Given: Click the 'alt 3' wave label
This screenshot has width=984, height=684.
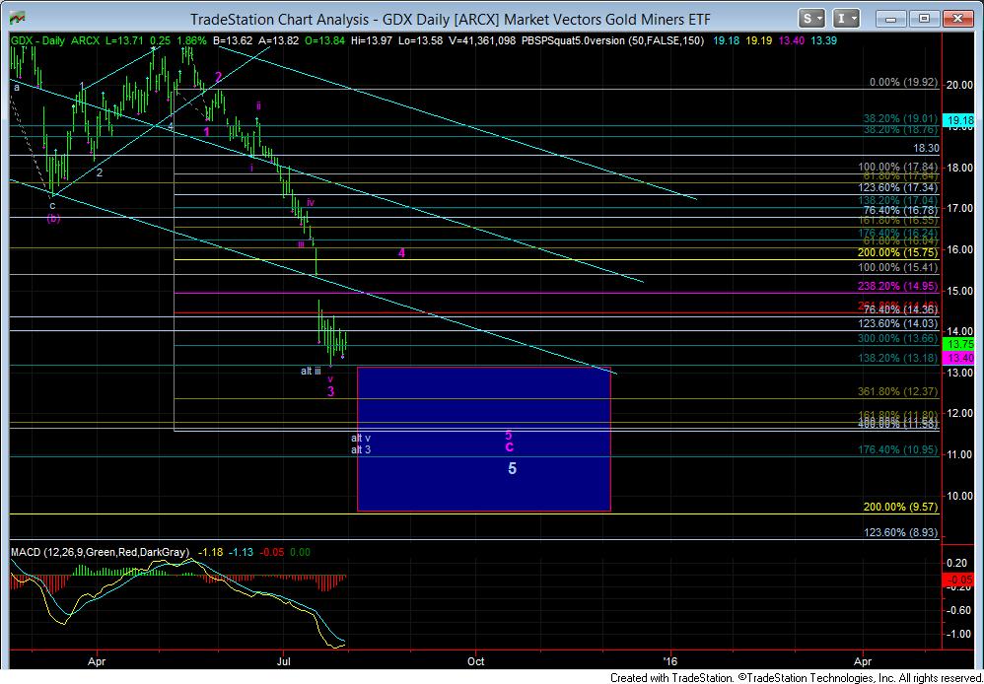Looking at the screenshot, I should [x=361, y=450].
